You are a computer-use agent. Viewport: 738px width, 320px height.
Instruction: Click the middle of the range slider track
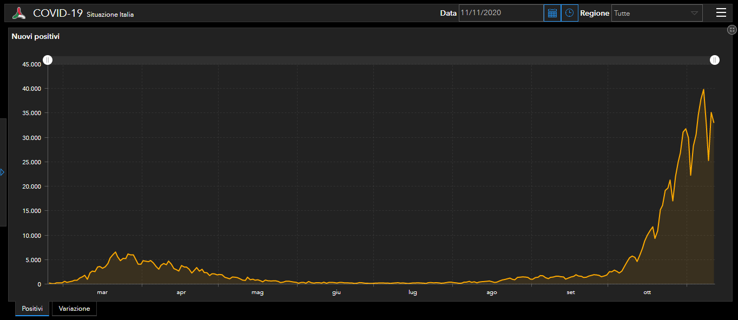coord(381,60)
